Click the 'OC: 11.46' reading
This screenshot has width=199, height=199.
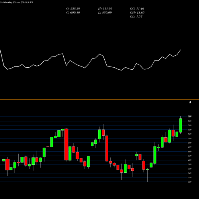[x=137, y=9]
